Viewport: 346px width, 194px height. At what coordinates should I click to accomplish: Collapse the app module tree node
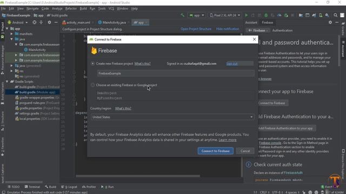click(x=7, y=29)
